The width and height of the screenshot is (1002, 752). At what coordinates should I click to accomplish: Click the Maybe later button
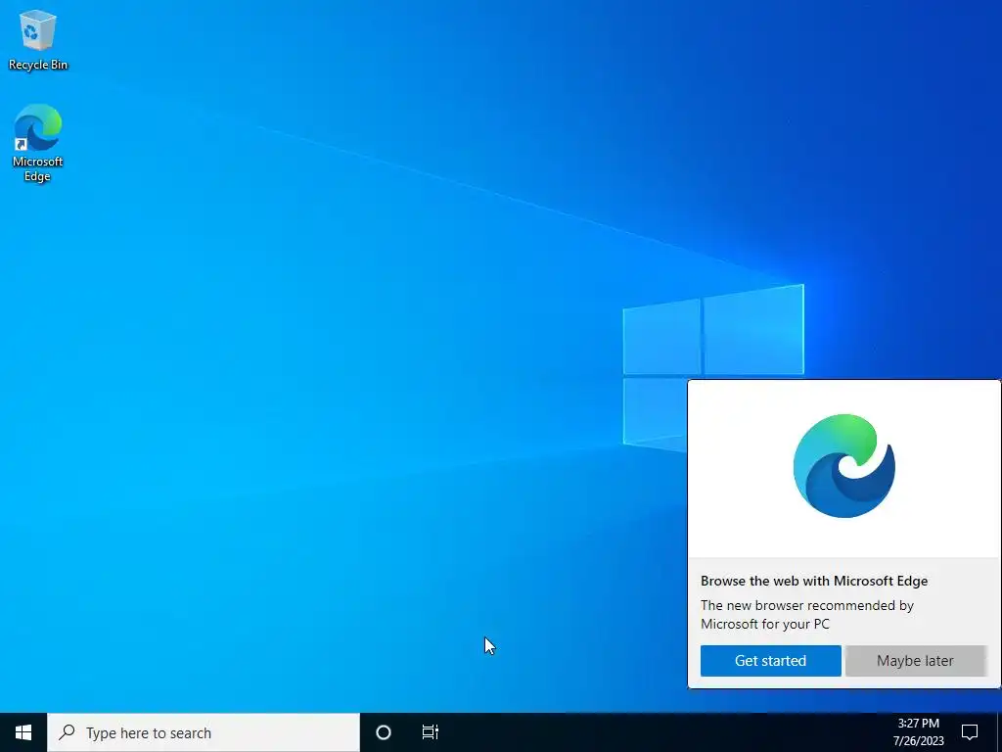coord(915,661)
